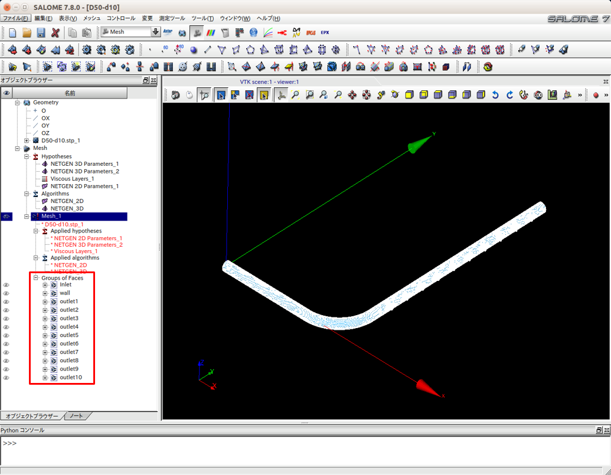This screenshot has width=611, height=475.
Task: Toggle visibility eye for Inlet group
Action: [6, 285]
